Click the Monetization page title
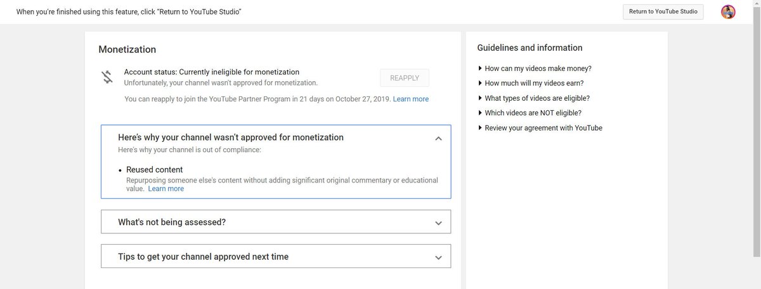This screenshot has width=761, height=289. click(127, 49)
